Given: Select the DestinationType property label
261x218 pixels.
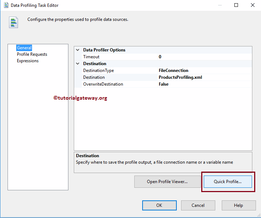Looking at the screenshot, I should pos(99,71).
